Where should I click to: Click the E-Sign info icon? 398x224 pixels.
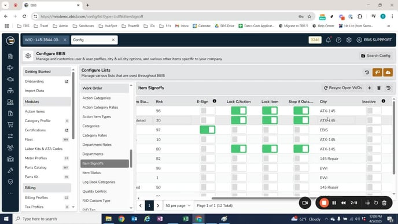pos(215,101)
